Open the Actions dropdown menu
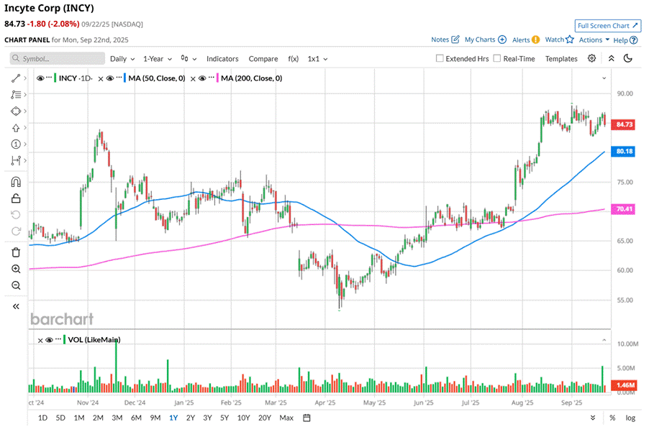This screenshot has height=427, width=649. click(x=594, y=40)
